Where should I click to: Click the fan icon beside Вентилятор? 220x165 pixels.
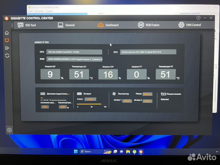[x=114, y=94]
